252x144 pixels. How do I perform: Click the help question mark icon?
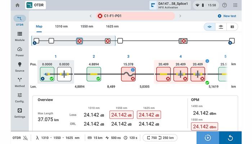pyautogui.click(x=225, y=5)
